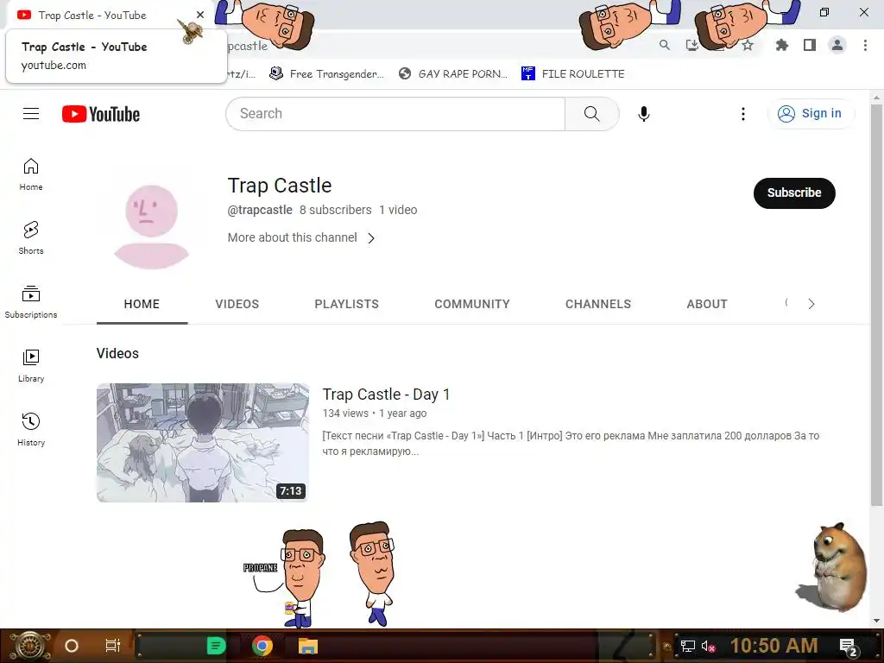Image resolution: width=884 pixels, height=663 pixels.
Task: Open the Free Transgender bookmark
Action: 326,74
